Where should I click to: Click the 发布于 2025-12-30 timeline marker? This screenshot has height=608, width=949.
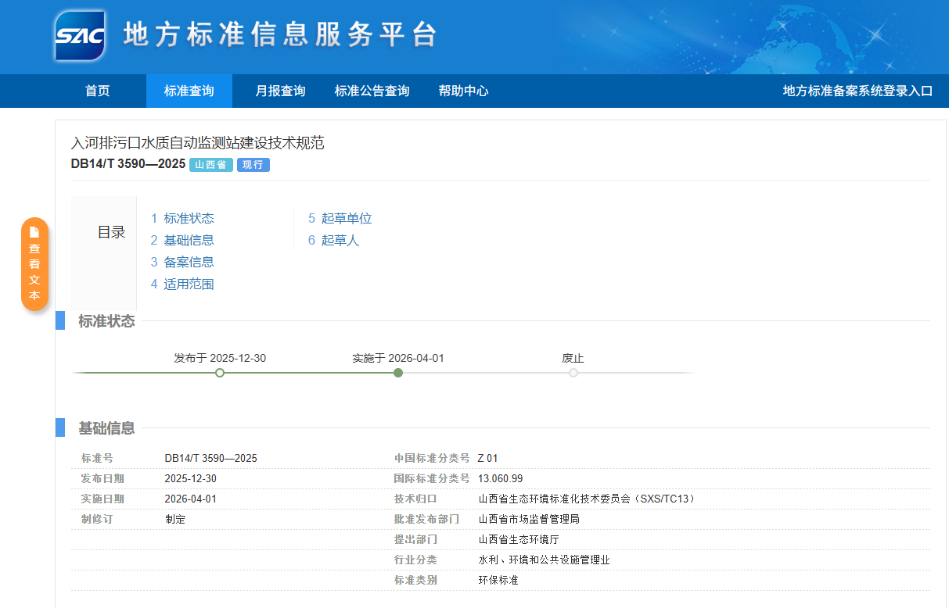220,373
